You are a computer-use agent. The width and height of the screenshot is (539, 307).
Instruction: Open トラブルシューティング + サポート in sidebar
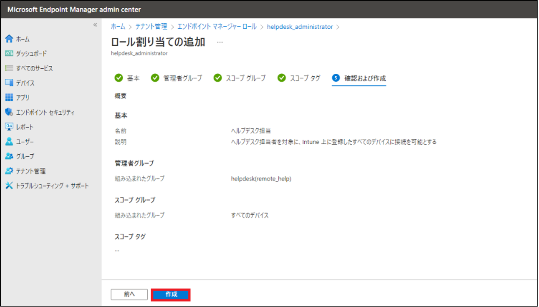point(52,186)
